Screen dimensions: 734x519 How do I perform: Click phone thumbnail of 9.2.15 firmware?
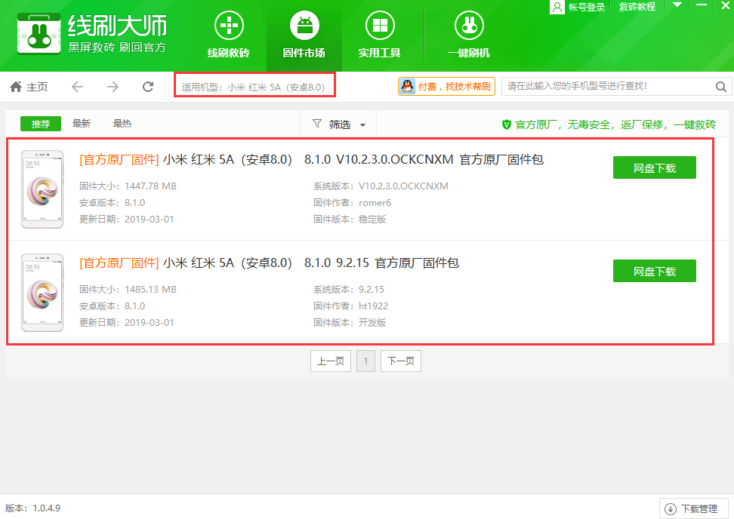pyautogui.click(x=42, y=293)
